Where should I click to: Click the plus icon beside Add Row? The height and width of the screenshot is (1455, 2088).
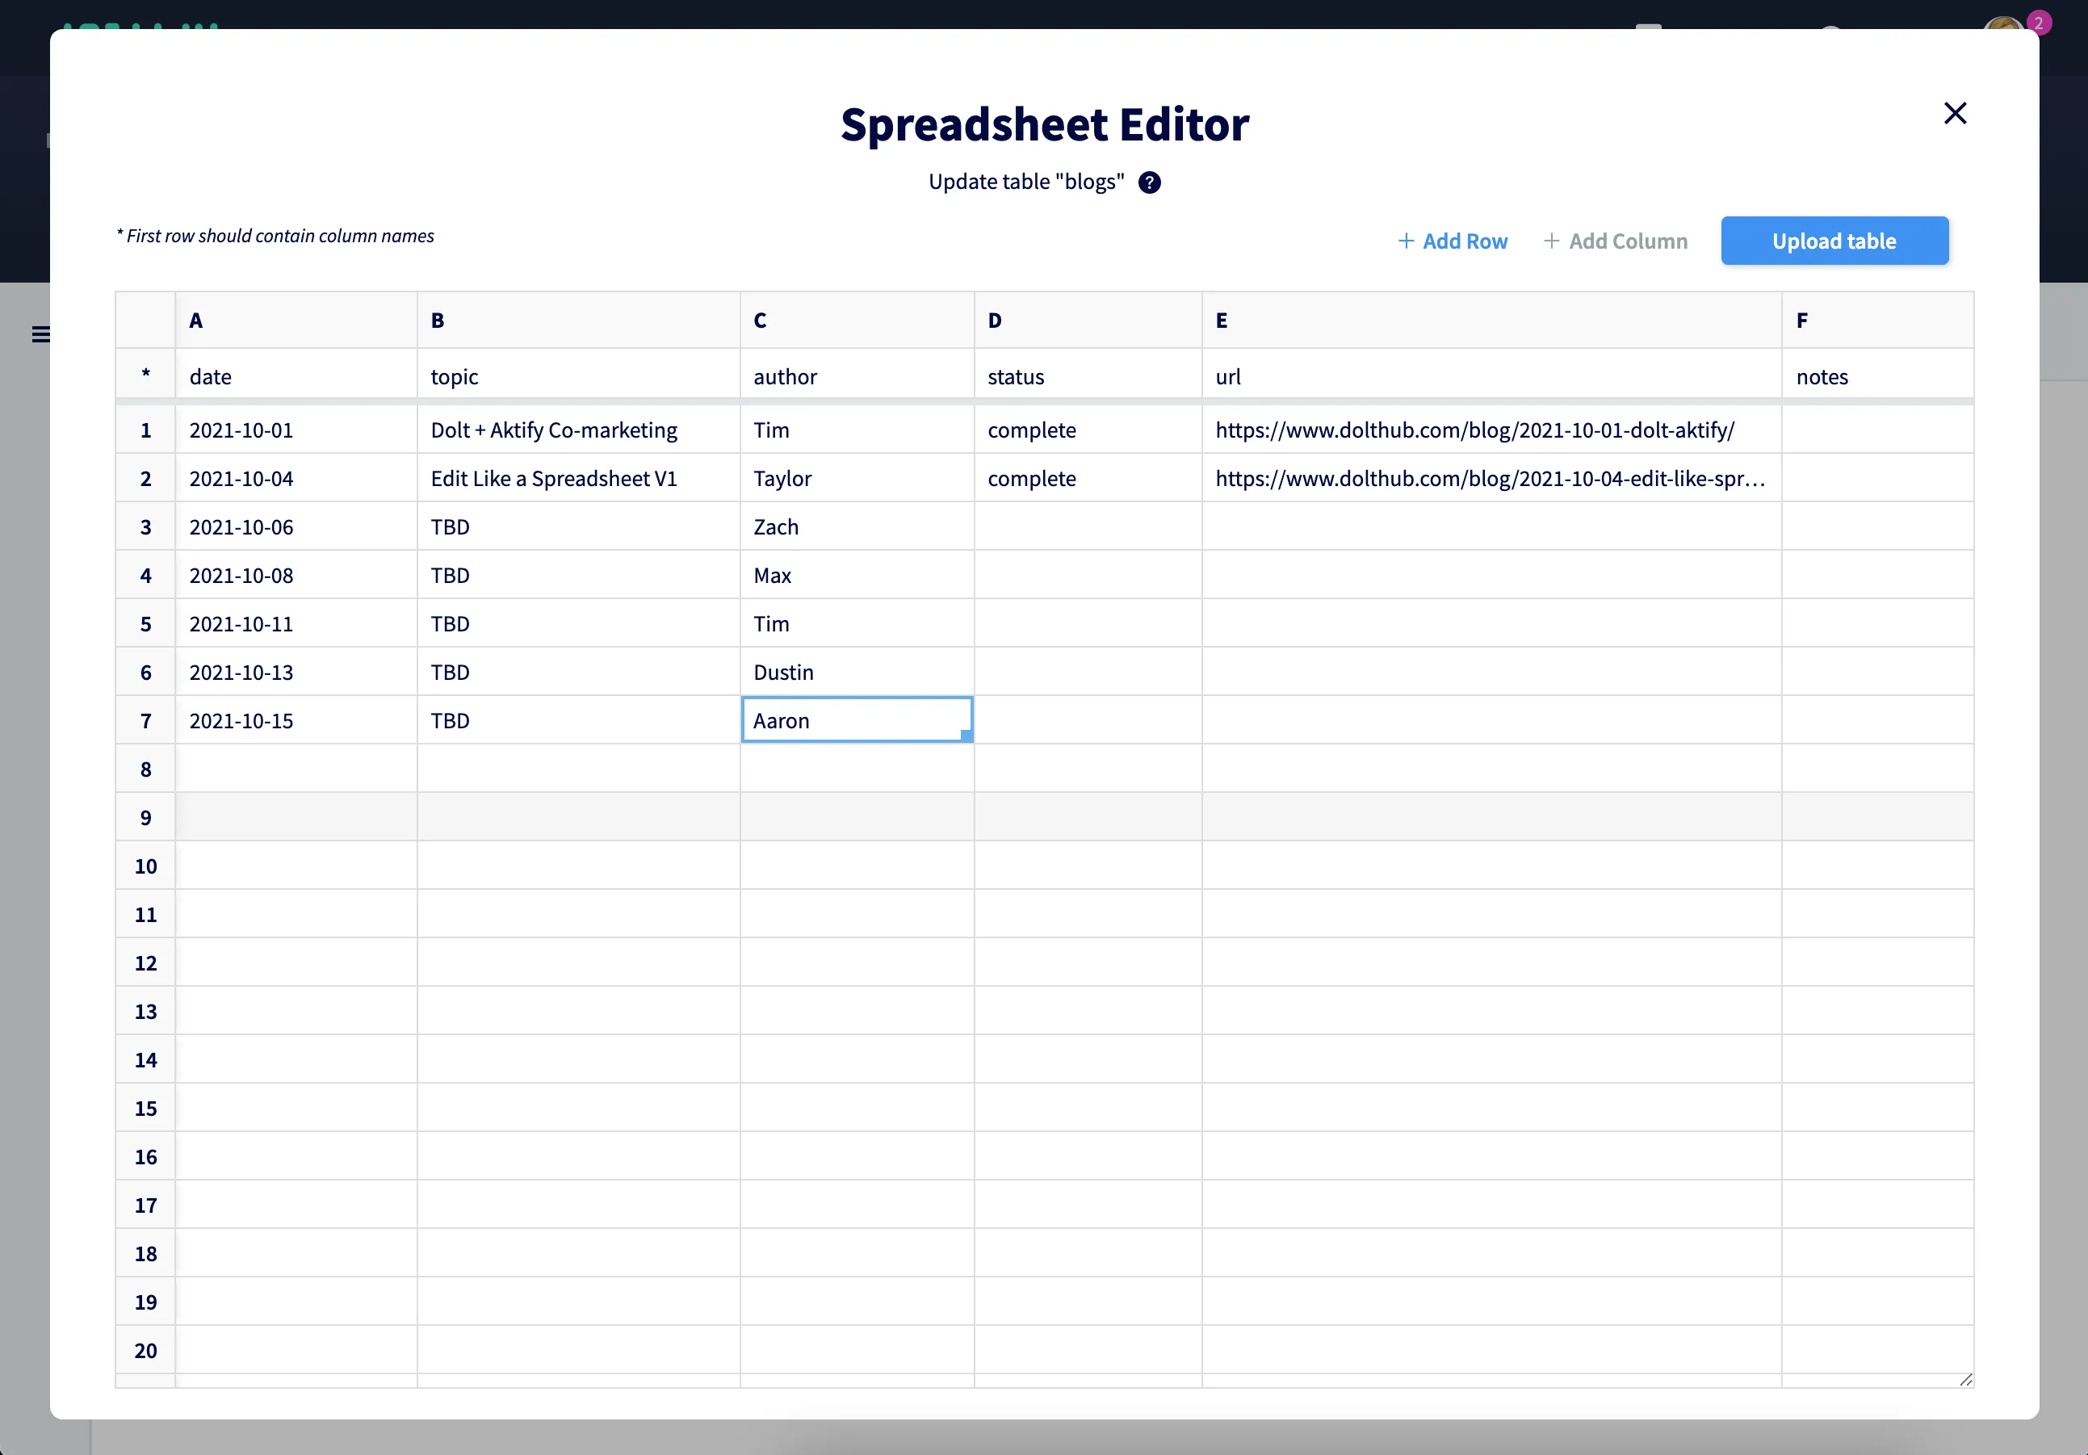coord(1406,241)
